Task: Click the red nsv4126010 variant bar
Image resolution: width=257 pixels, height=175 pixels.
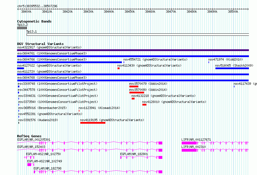Action: tap(144, 105)
